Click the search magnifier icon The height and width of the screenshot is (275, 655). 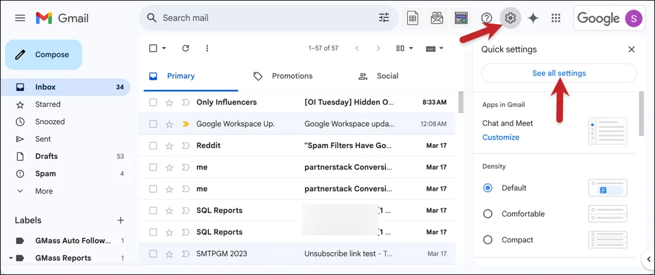pos(152,18)
